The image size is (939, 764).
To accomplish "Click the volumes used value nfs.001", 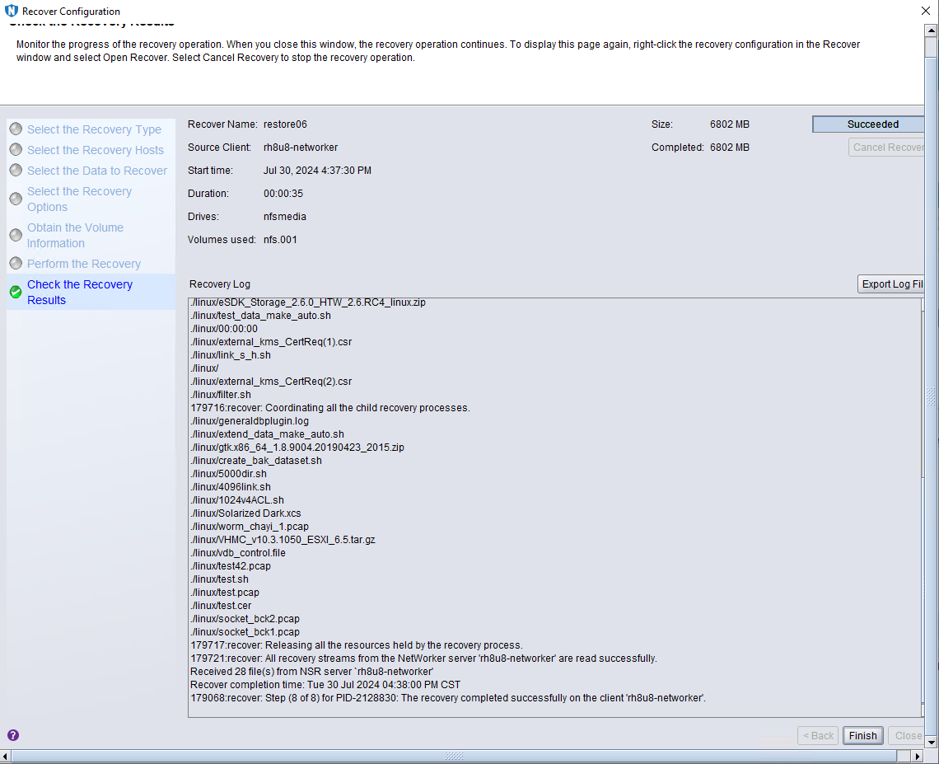I will coord(280,240).
